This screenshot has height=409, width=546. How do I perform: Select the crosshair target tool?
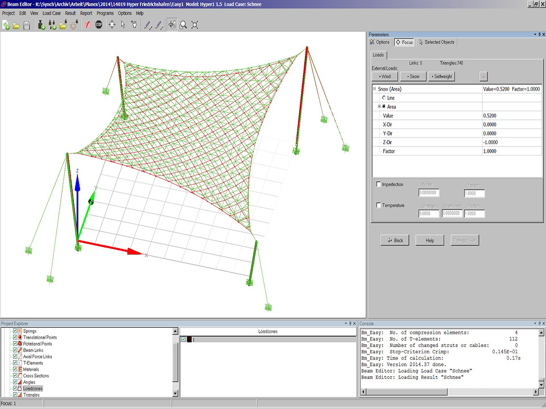111,24
